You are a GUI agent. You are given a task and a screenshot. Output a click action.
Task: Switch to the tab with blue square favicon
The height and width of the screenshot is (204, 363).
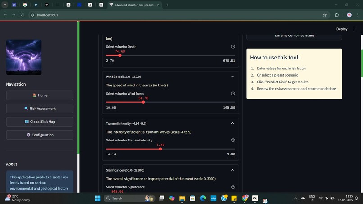(x=79, y=5)
